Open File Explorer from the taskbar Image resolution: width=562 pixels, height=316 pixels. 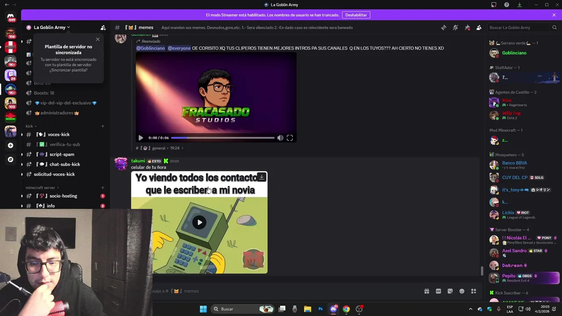pos(307,309)
